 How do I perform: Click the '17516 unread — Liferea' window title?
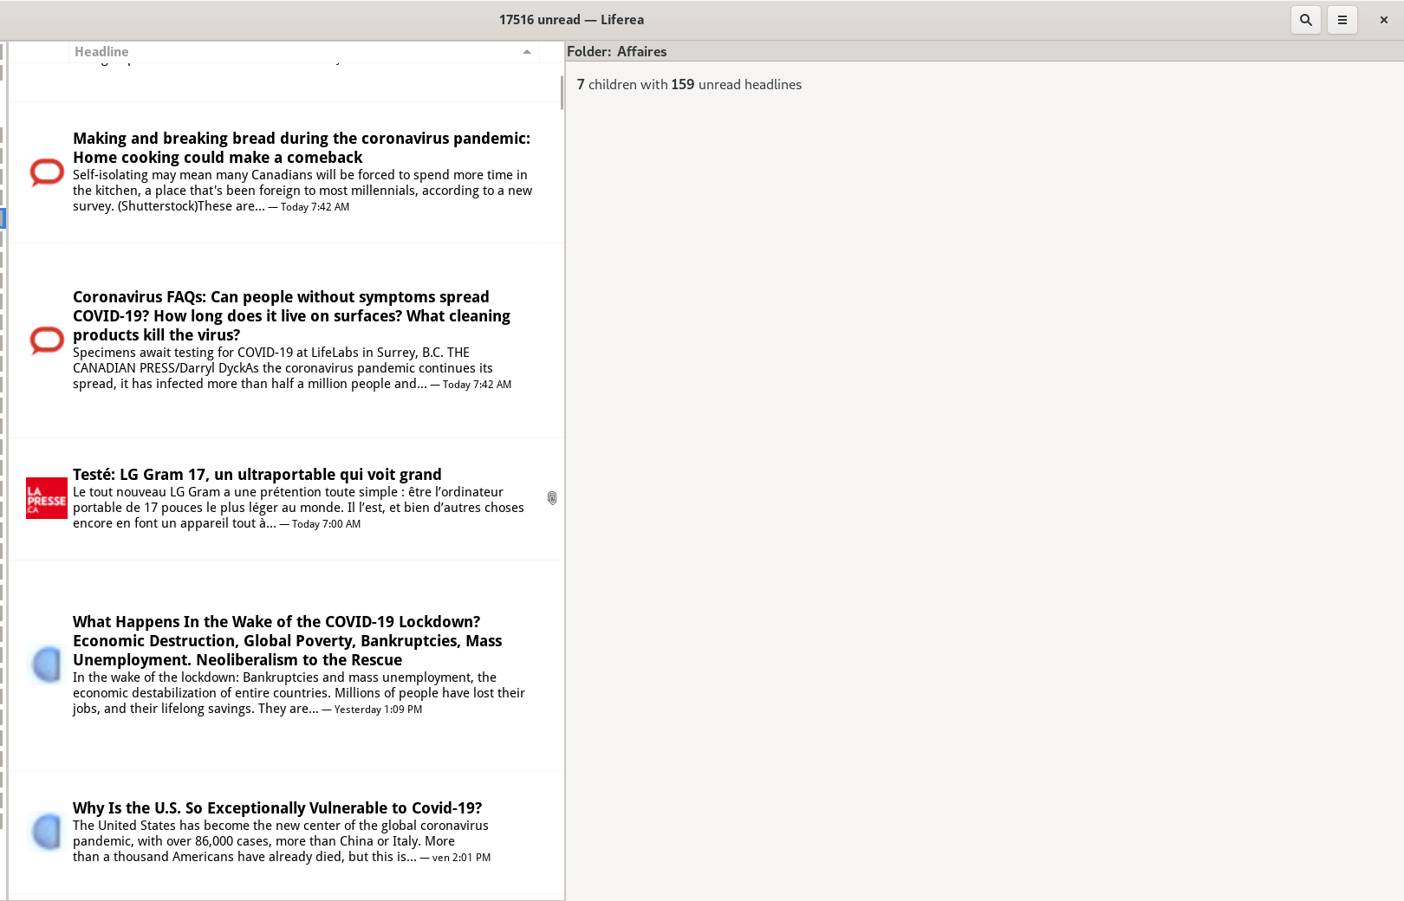571,19
